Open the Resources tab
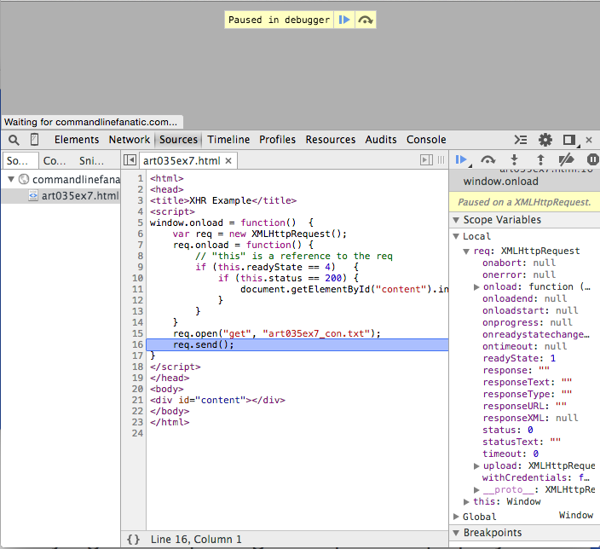This screenshot has height=549, width=600. pos(330,139)
